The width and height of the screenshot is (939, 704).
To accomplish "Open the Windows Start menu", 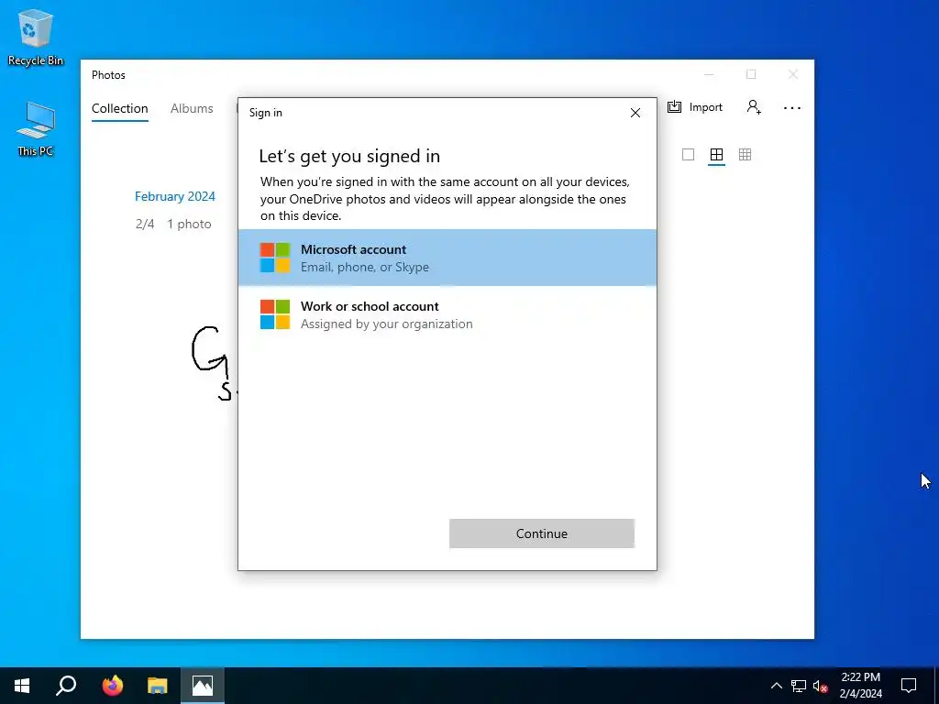I will pos(22,686).
